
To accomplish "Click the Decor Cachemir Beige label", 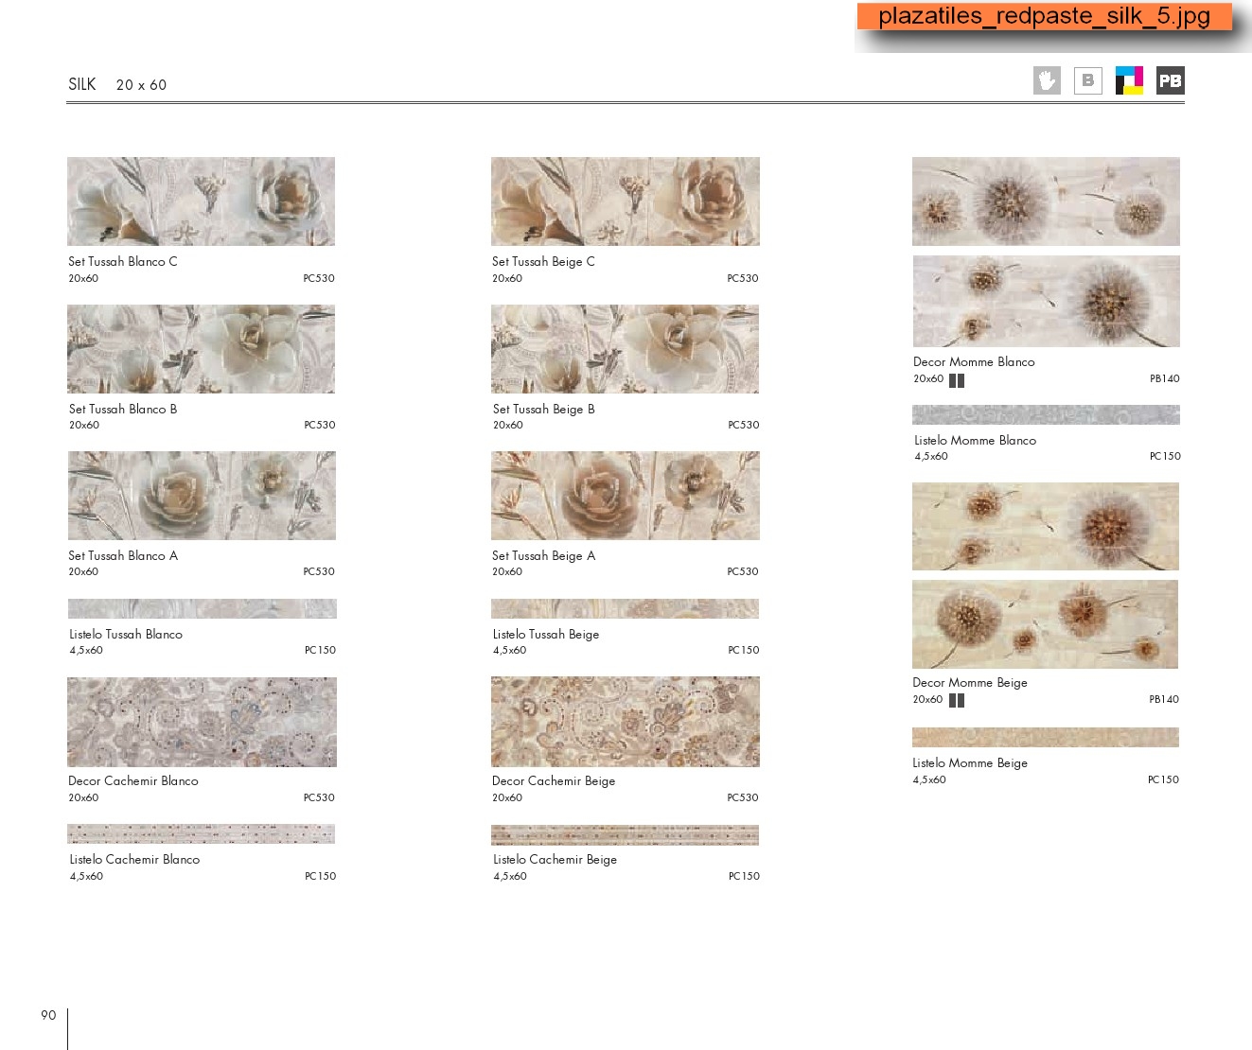I will pos(554,781).
